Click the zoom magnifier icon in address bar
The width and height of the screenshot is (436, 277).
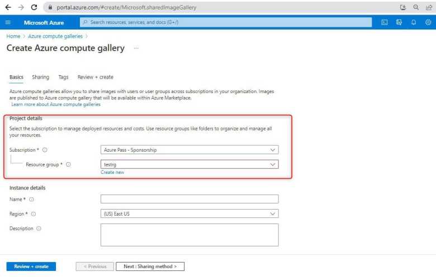coord(416,7)
